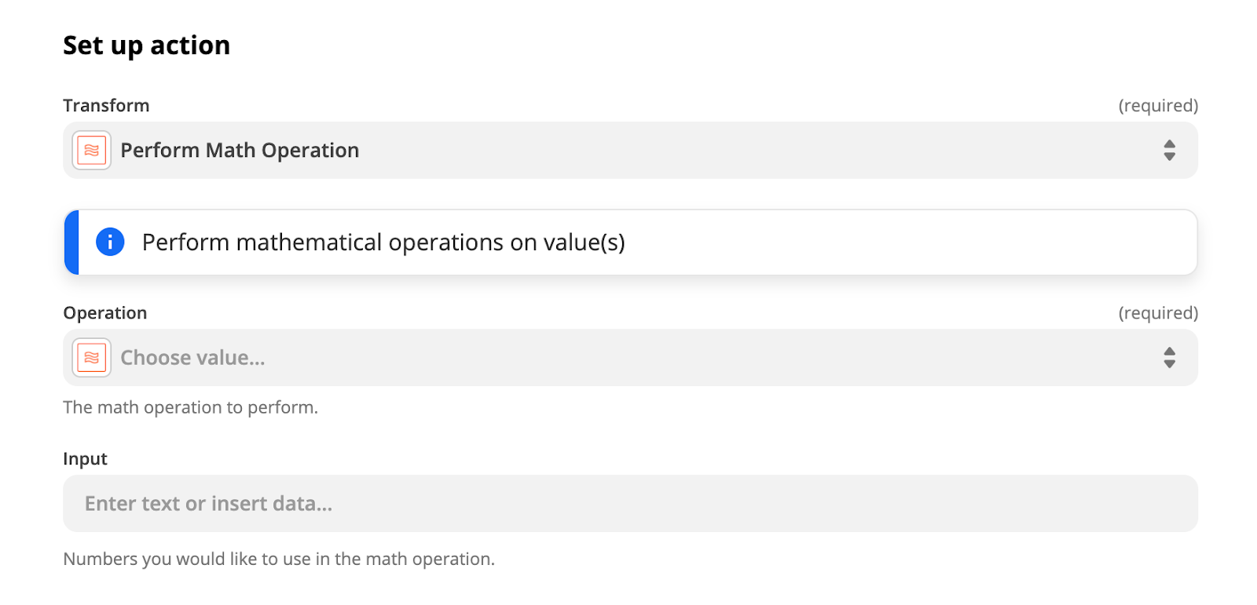
Task: Click the blue info icon
Action: point(110,242)
